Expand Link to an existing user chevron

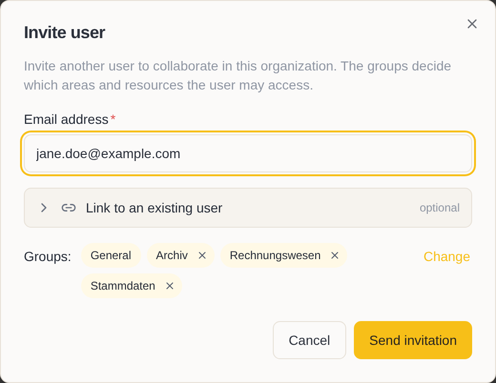[44, 208]
